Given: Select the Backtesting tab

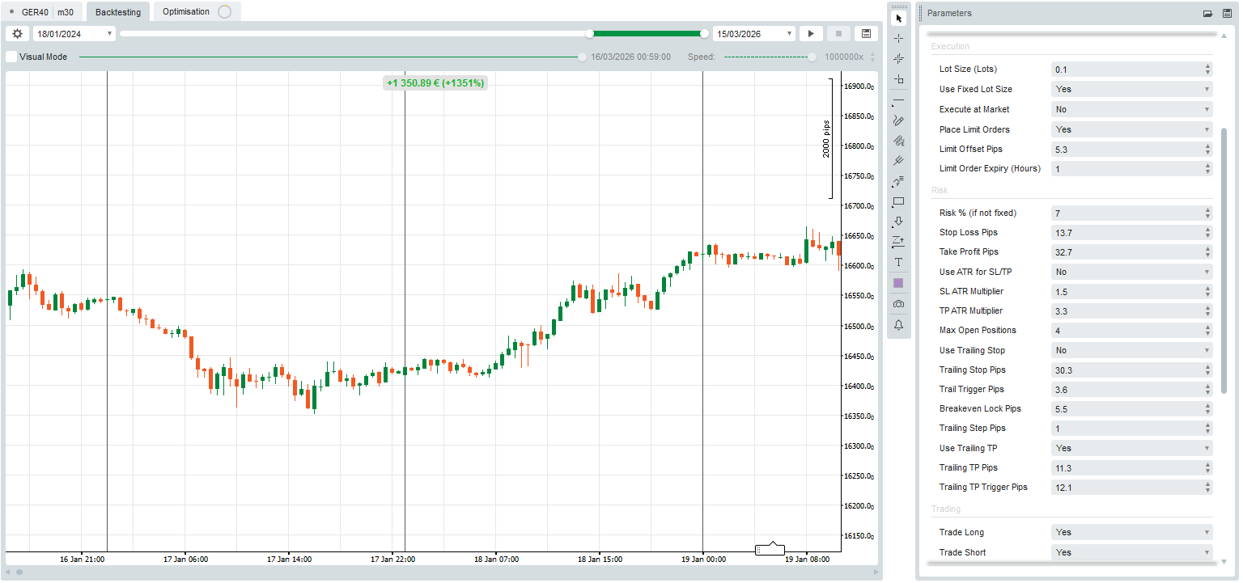Looking at the screenshot, I should pyautogui.click(x=117, y=12).
